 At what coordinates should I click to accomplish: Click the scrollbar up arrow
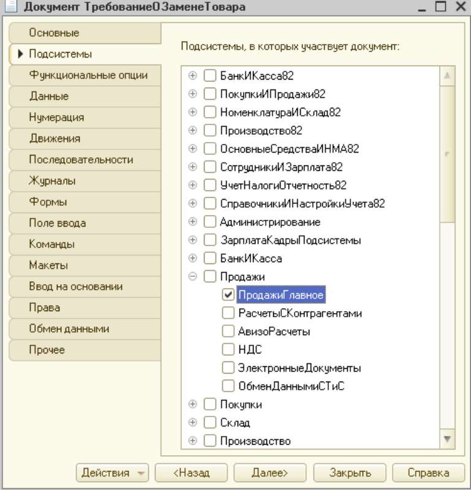pos(447,75)
